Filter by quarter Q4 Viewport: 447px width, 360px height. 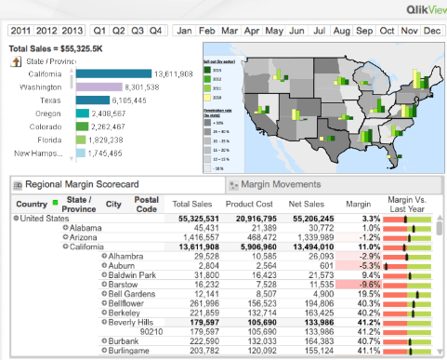point(156,31)
